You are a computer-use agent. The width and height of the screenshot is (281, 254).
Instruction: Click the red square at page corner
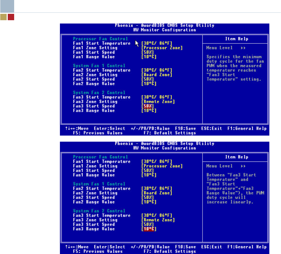click(x=11, y=17)
